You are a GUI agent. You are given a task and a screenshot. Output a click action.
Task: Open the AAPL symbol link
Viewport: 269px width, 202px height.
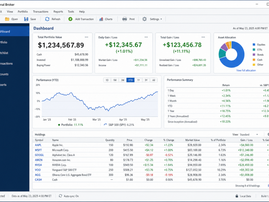tap(38, 145)
